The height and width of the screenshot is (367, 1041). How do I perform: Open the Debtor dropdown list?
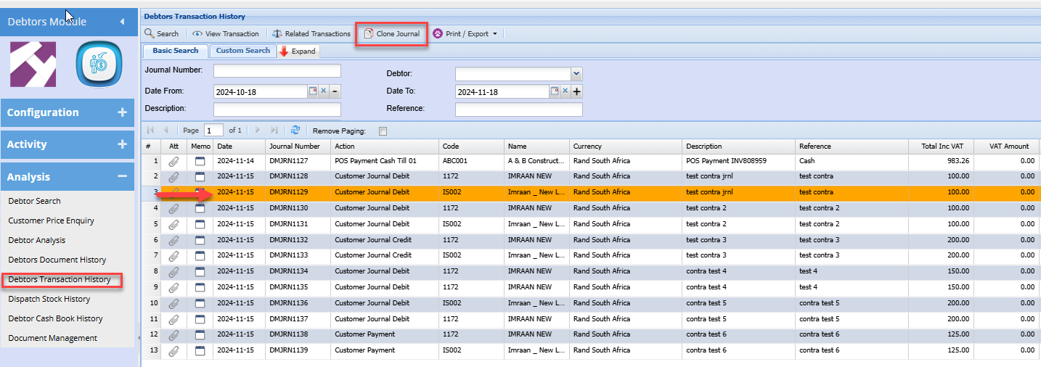click(x=576, y=74)
